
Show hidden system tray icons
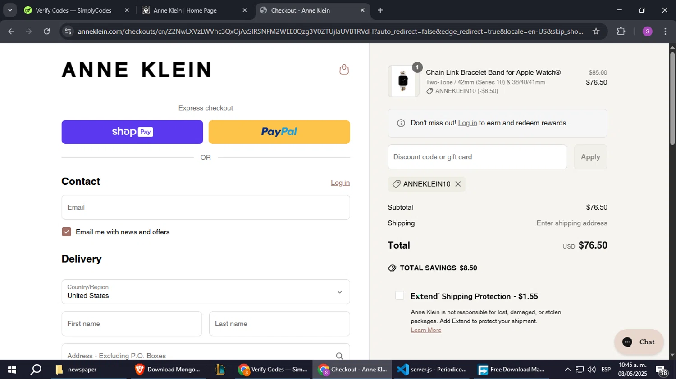pyautogui.click(x=567, y=370)
